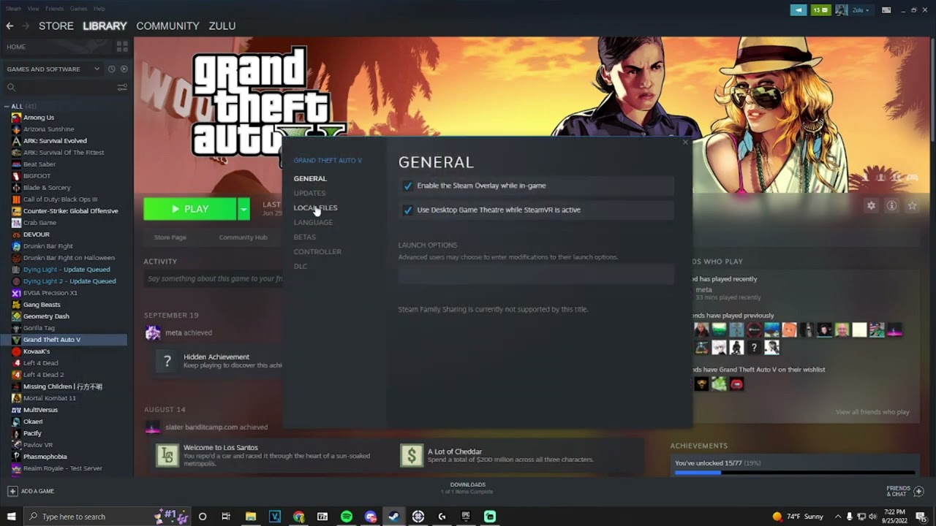Collapse the ALL games category

(7, 106)
